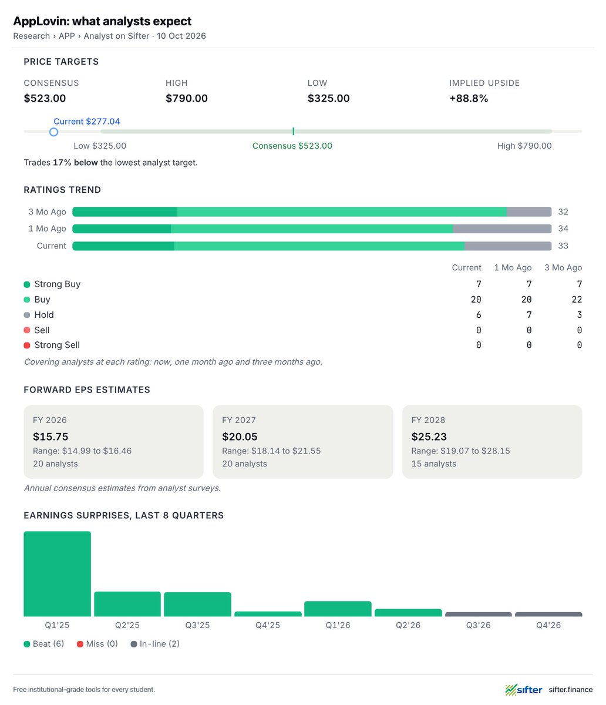Click the Analyst on Sifter breadcrumb
606x705 pixels.
116,36
